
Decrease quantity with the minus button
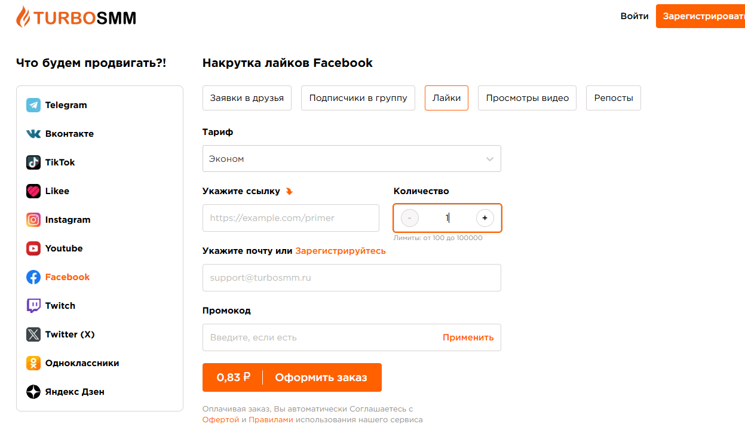tap(410, 218)
